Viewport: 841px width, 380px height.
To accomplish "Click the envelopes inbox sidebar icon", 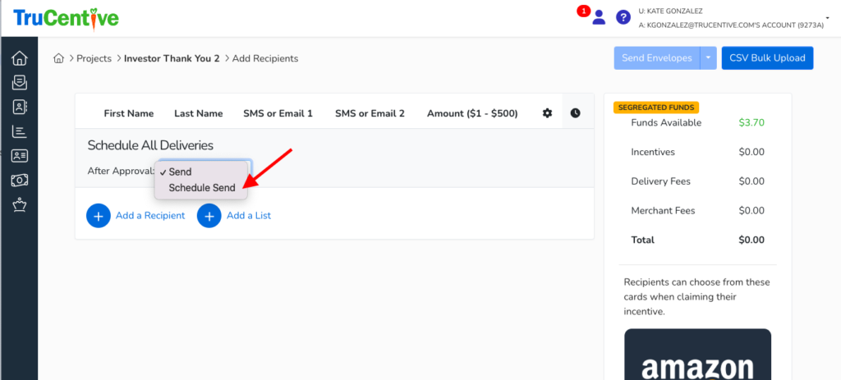I will click(19, 83).
